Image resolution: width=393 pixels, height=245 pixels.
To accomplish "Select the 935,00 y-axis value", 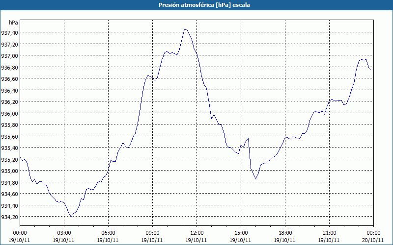I will 9,171.
